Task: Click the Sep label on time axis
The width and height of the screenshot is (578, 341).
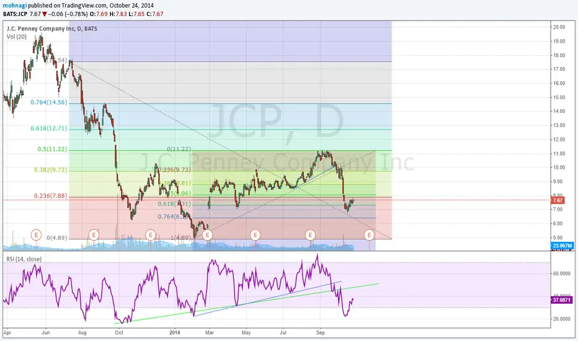Action: (x=321, y=332)
